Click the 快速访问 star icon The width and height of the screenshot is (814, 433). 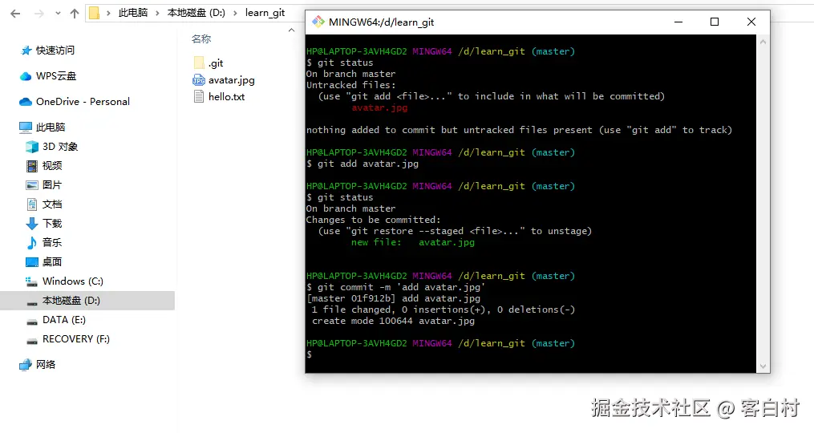click(26, 51)
